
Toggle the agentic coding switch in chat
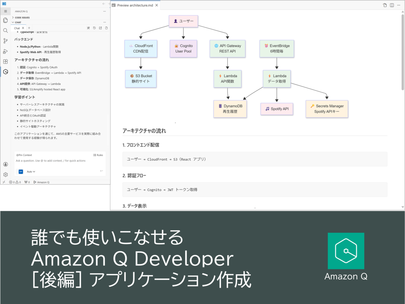[21, 172]
